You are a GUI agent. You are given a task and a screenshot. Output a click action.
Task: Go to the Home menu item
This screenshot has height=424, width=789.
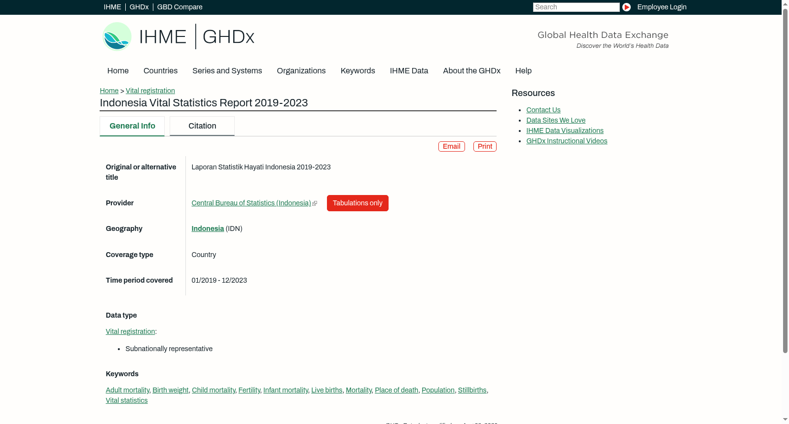pyautogui.click(x=118, y=71)
